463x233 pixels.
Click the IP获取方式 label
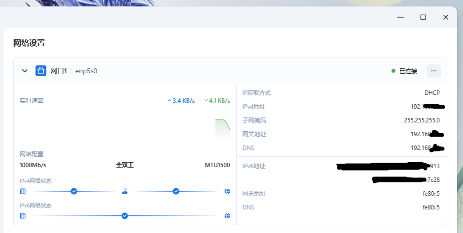(x=256, y=93)
